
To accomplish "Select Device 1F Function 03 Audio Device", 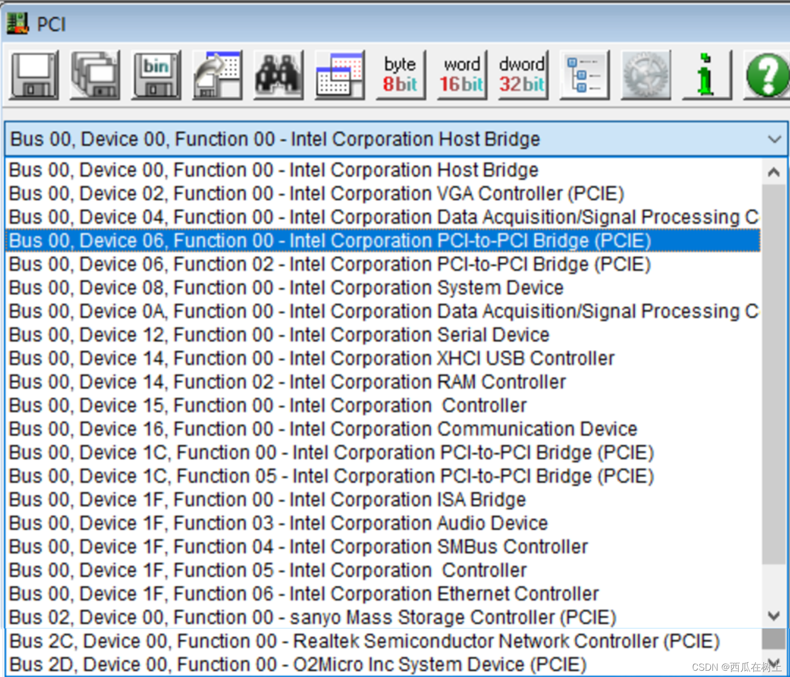I will [383, 523].
